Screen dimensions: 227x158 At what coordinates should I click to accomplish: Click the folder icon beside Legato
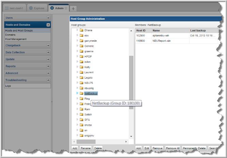click(x=81, y=78)
